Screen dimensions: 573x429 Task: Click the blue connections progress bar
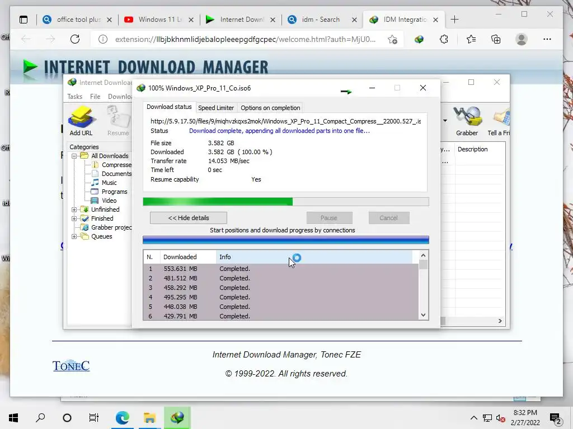(286, 240)
